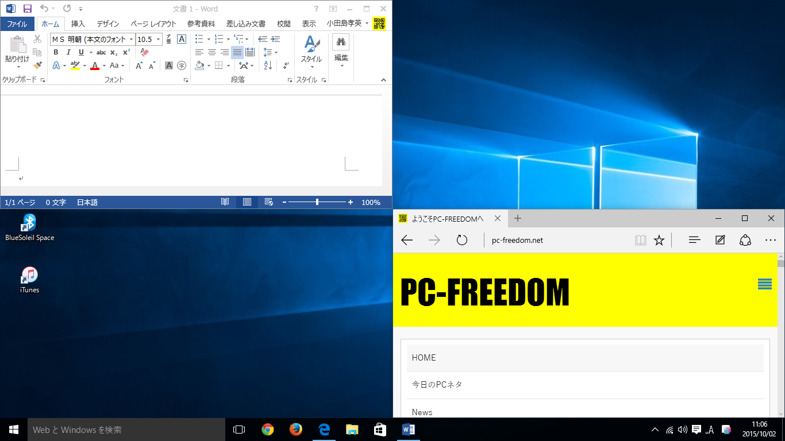Click the Sort A-Z icon in paragraph group
The image size is (785, 441).
[x=268, y=65]
